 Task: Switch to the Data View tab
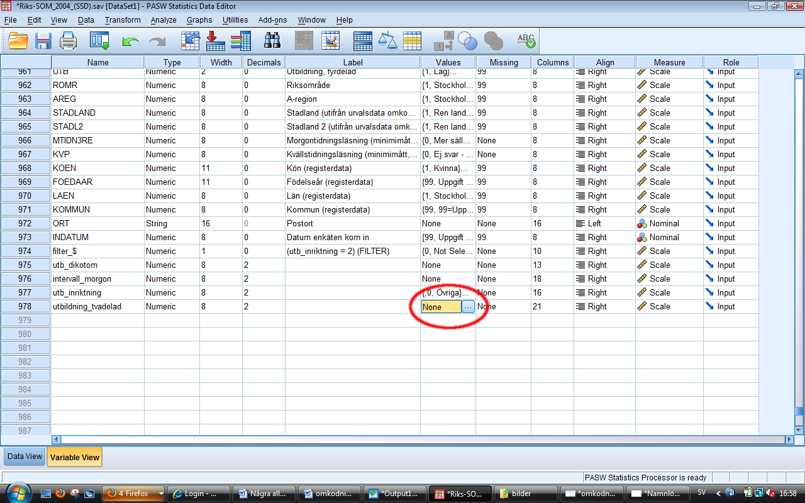click(x=25, y=456)
